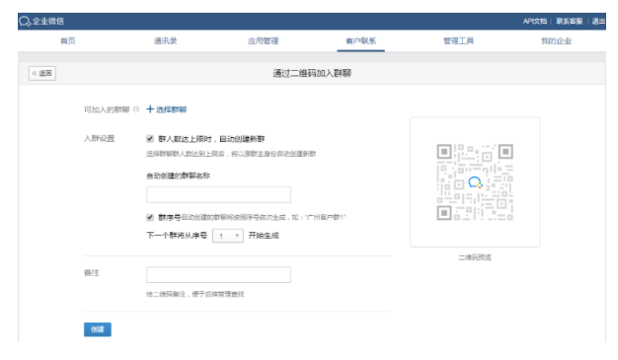This screenshot has width=618, height=360.
Task: Toggle 群人数达上限时自动创建新群 checkbox
Action: tap(150, 139)
